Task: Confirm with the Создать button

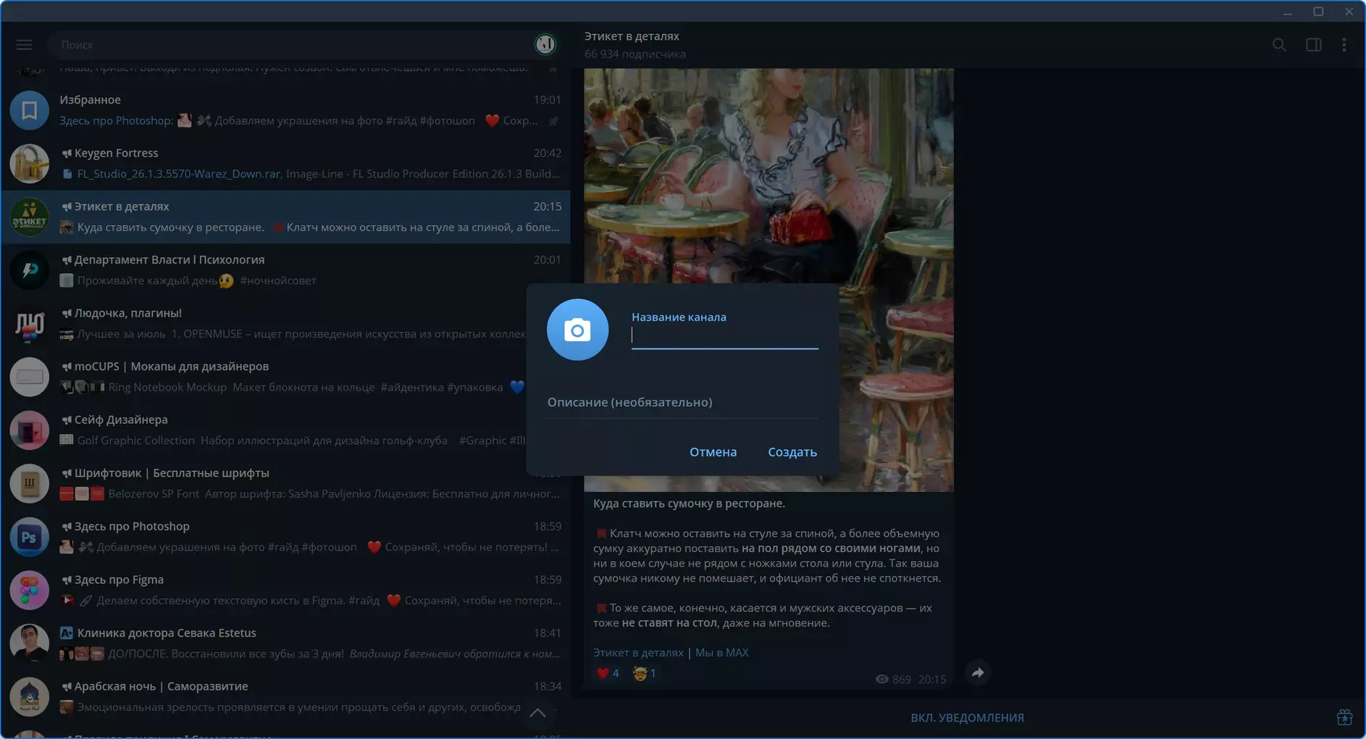Action: pos(792,451)
